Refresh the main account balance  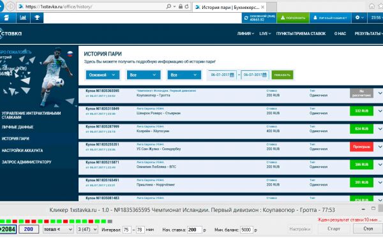tap(246, 18)
